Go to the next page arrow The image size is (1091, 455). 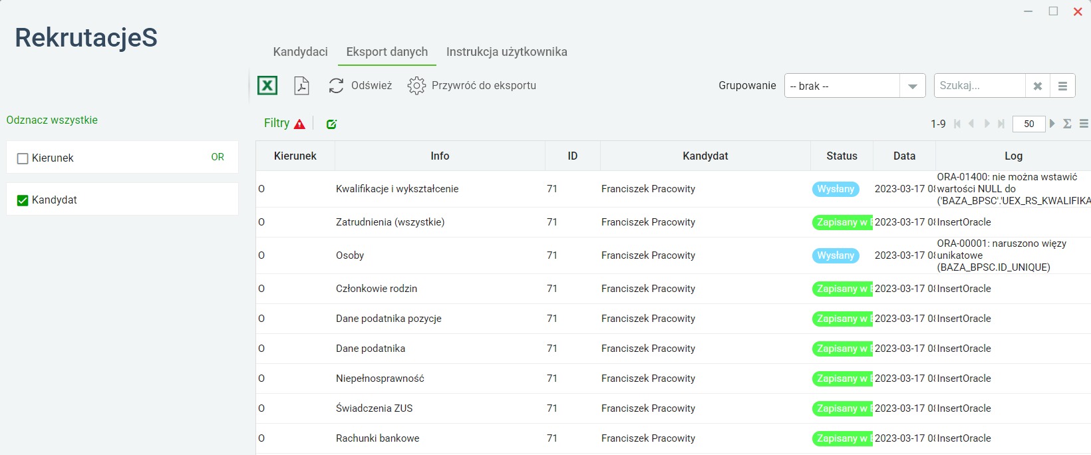1052,124
